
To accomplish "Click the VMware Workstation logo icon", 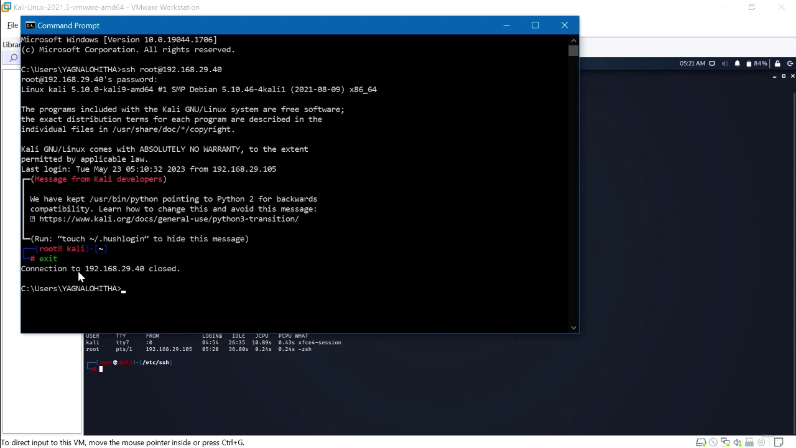I will [6, 7].
